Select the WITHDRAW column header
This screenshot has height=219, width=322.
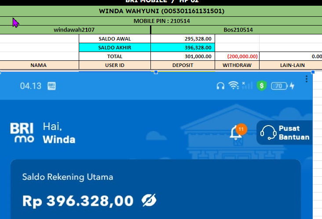[x=237, y=65]
